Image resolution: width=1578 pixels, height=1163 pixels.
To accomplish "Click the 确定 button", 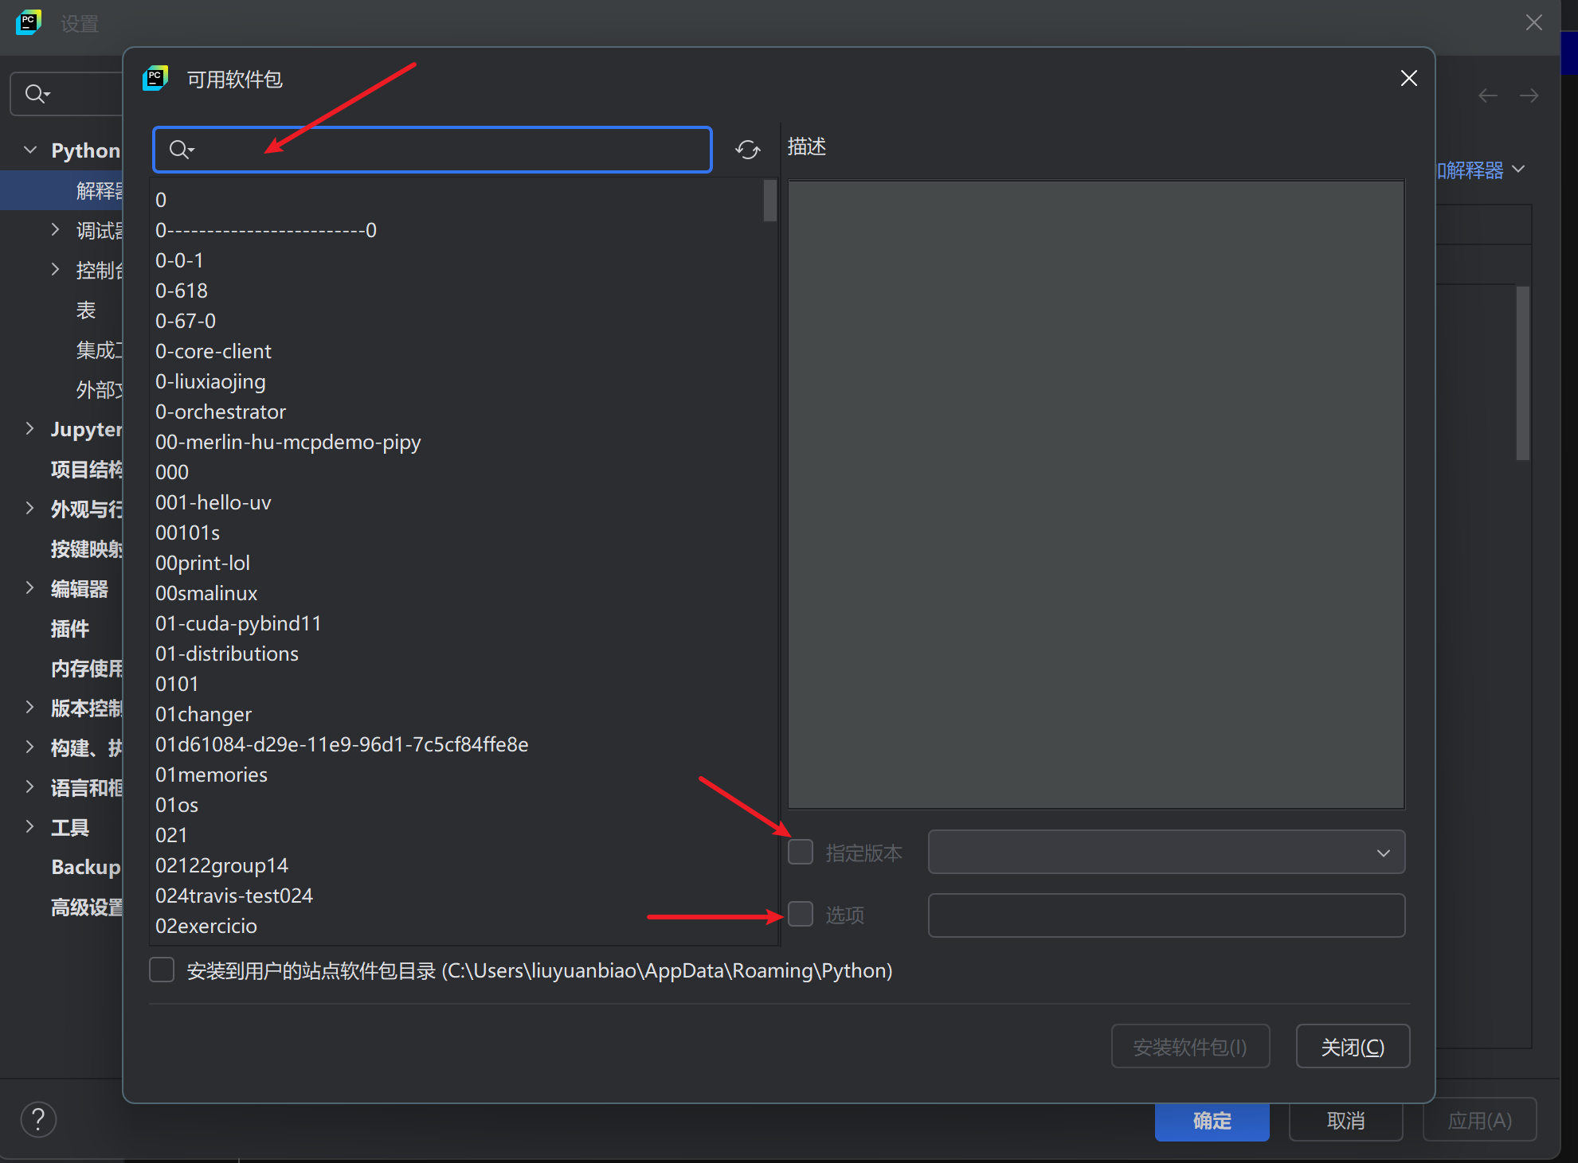I will (x=1211, y=1121).
